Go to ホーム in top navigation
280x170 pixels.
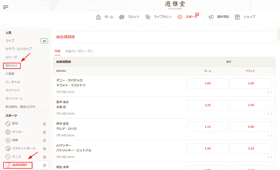109,17
